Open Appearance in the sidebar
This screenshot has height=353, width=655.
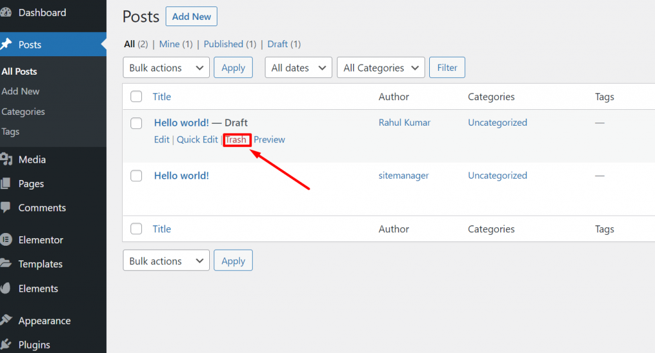pos(44,321)
